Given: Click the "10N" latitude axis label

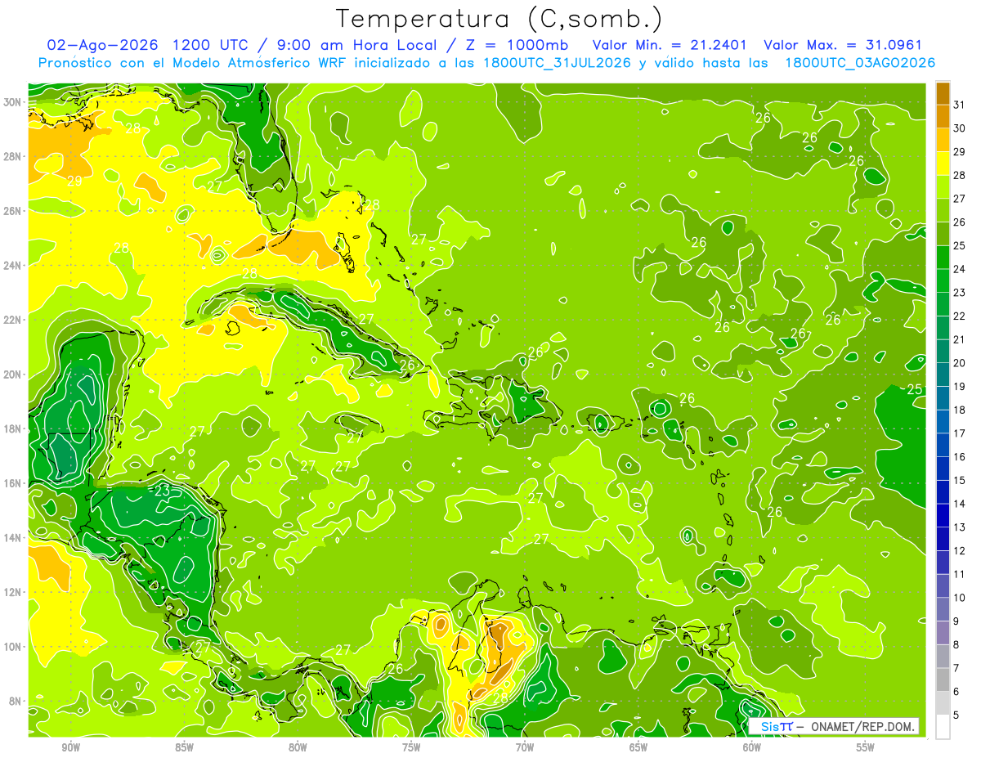Looking at the screenshot, I should pyautogui.click(x=12, y=647).
